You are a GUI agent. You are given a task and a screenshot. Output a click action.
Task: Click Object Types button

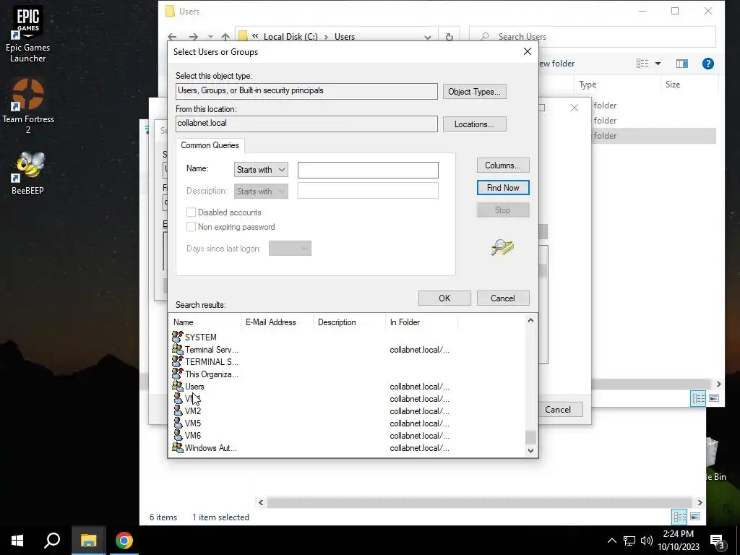pyautogui.click(x=474, y=92)
